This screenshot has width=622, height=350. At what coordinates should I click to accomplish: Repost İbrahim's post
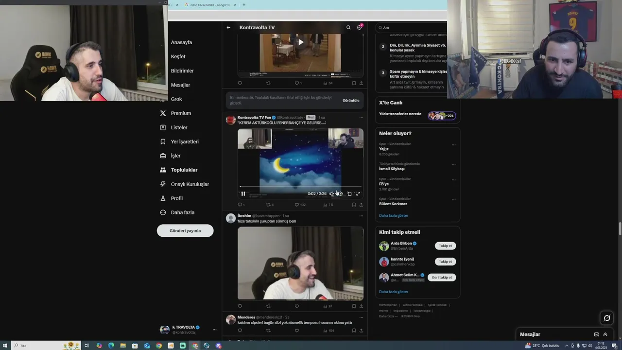coord(268,306)
